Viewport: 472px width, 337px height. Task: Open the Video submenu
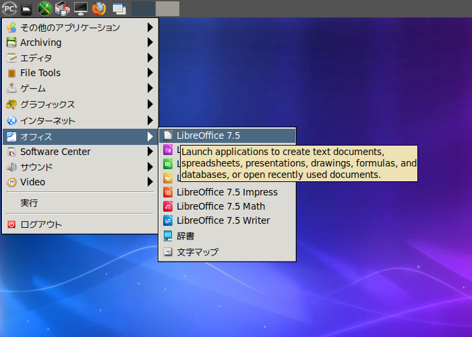80,182
